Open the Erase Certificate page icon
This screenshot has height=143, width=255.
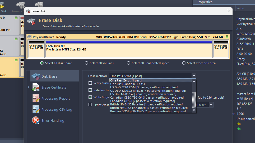point(36,87)
